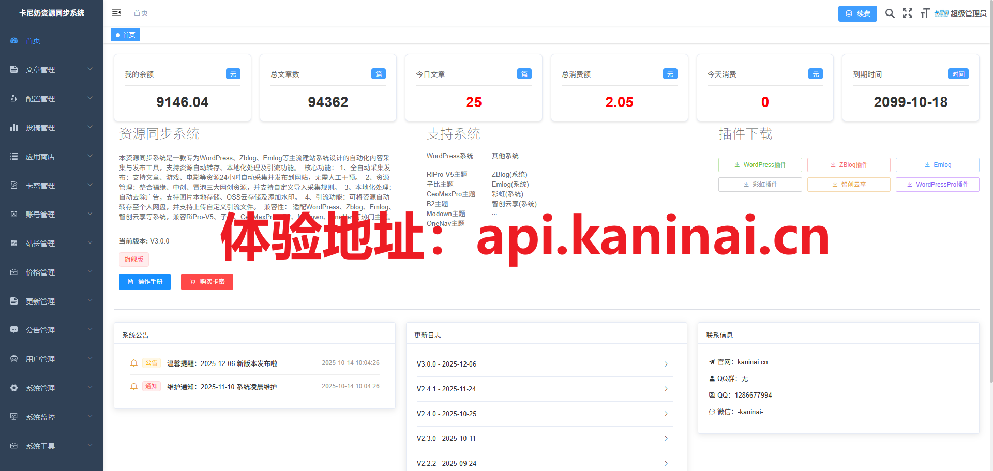The width and height of the screenshot is (993, 471).
Task: Click the sidebar collapse hamburger icon
Action: [x=116, y=12]
